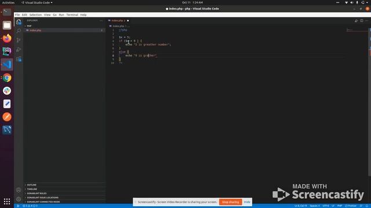Image resolution: width=371 pixels, height=208 pixels.
Task: Open Explorer panel more actions ellipsis
Action: (x=101, y=21)
